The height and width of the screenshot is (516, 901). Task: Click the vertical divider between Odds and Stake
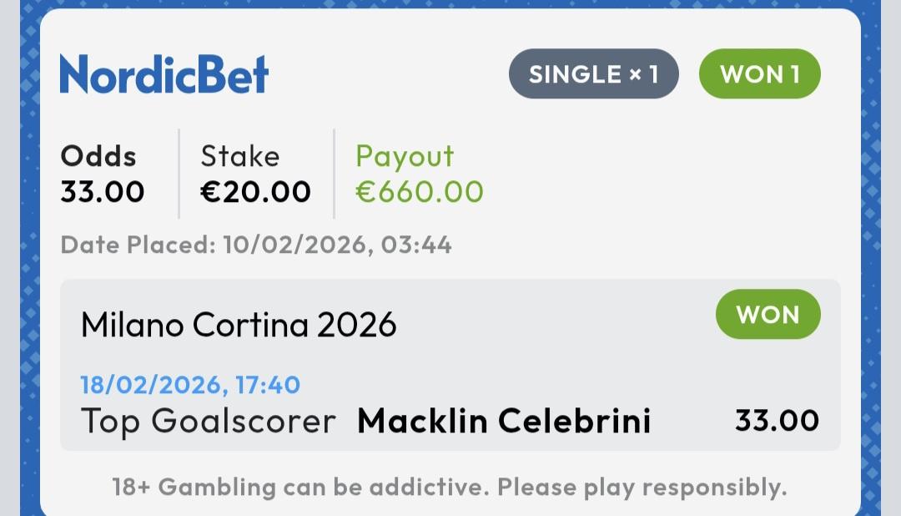[x=179, y=174]
